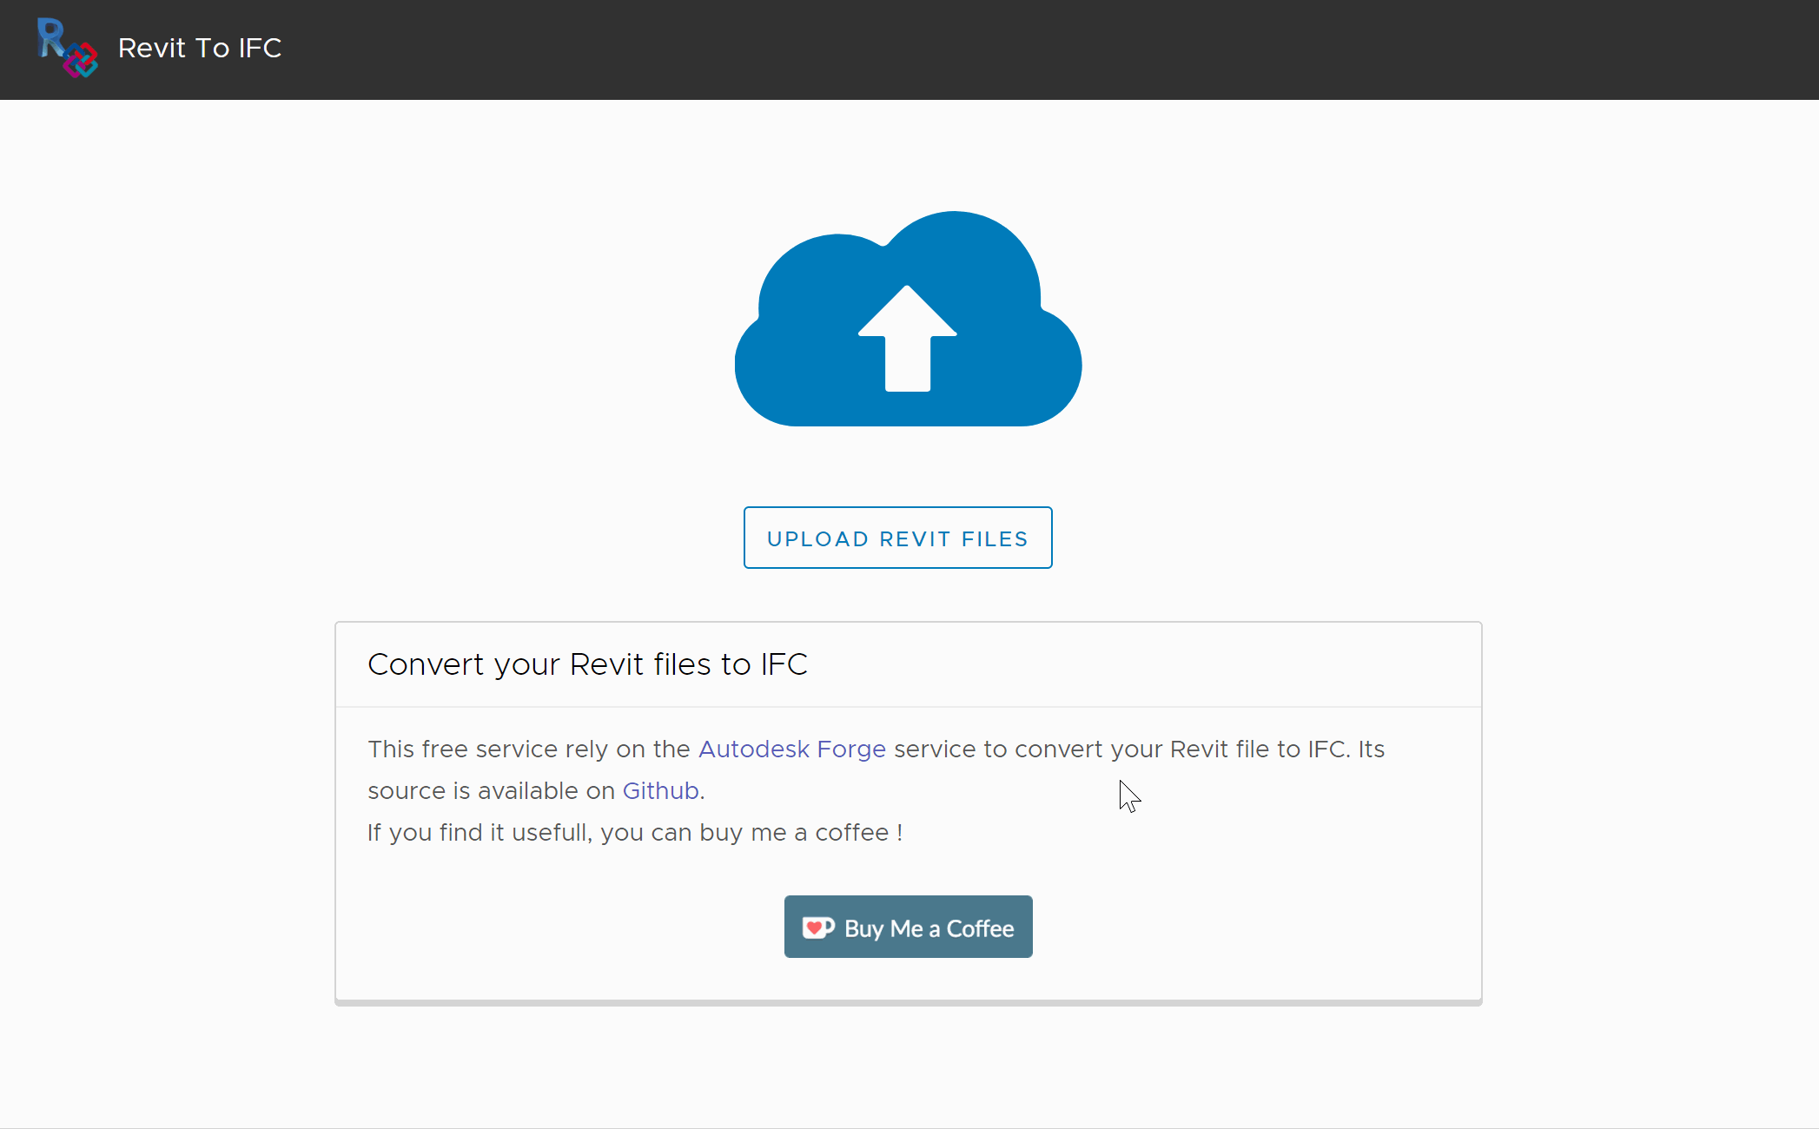Follow the Github source link
The height and width of the screenshot is (1129, 1819).
click(660, 790)
